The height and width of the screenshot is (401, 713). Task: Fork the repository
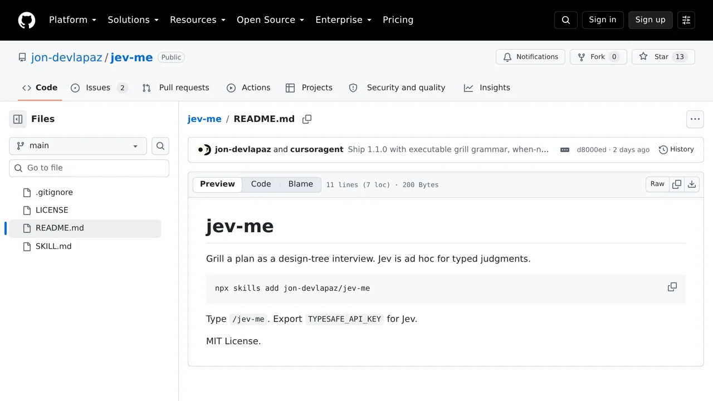tap(598, 57)
